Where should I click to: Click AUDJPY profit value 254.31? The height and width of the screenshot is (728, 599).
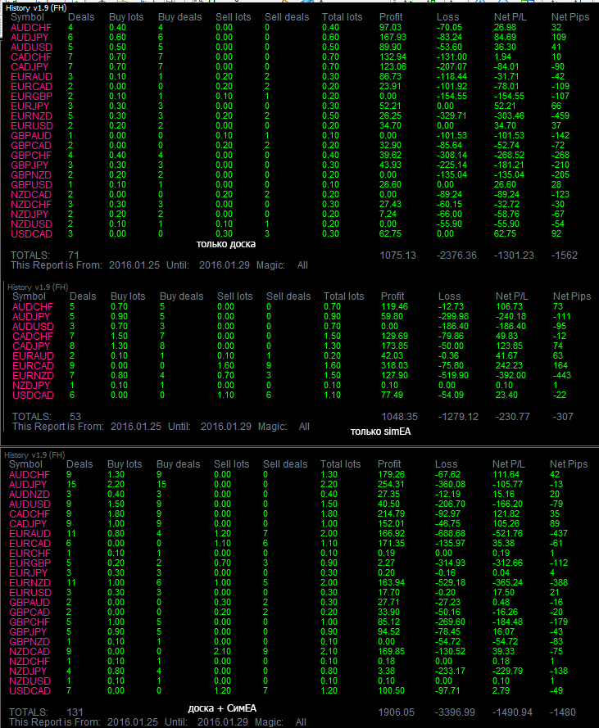pyautogui.click(x=392, y=484)
